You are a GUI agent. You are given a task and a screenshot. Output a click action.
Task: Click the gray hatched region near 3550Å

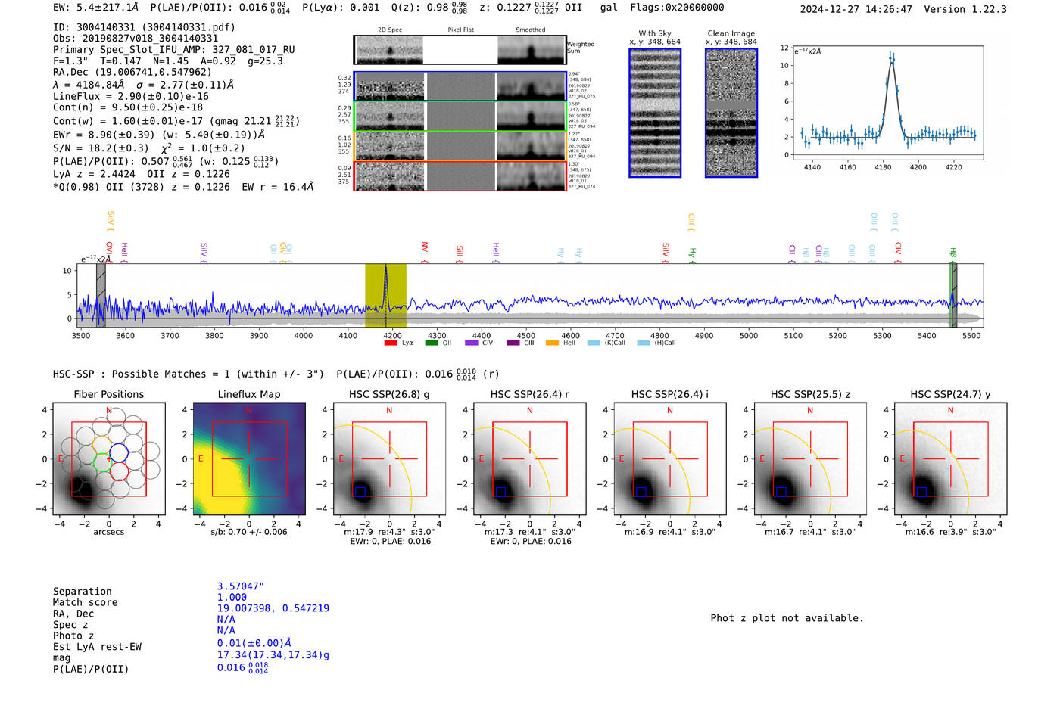pyautogui.click(x=101, y=295)
